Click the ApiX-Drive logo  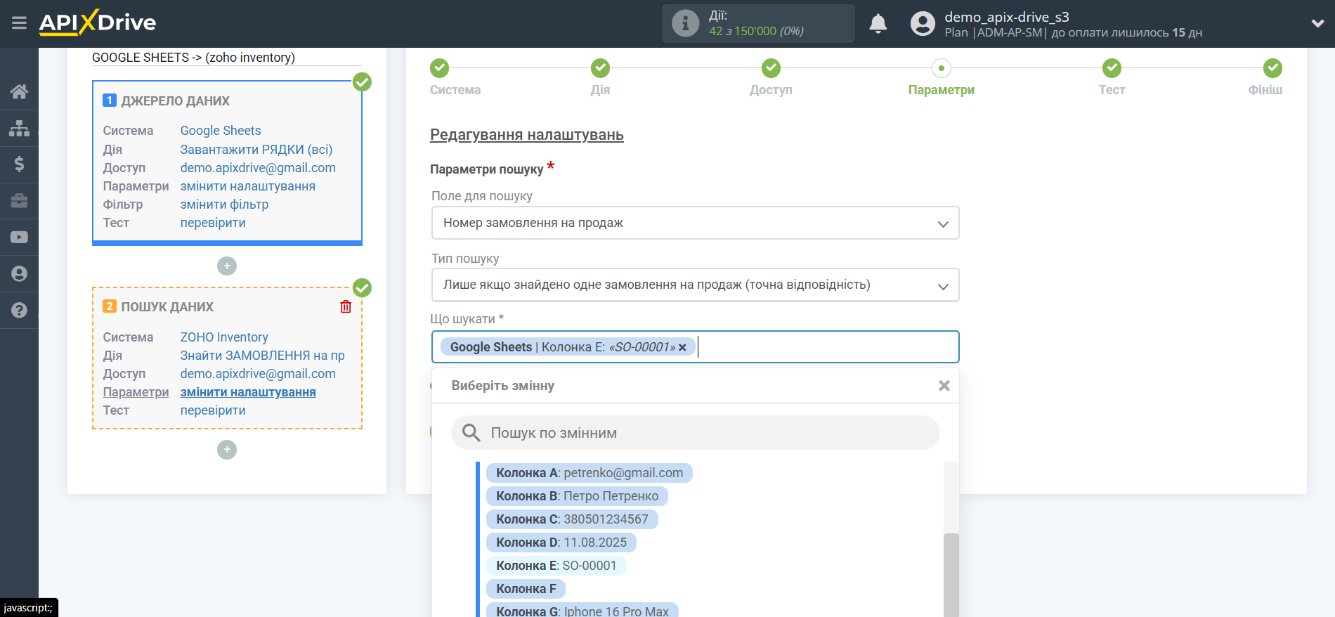[x=98, y=22]
